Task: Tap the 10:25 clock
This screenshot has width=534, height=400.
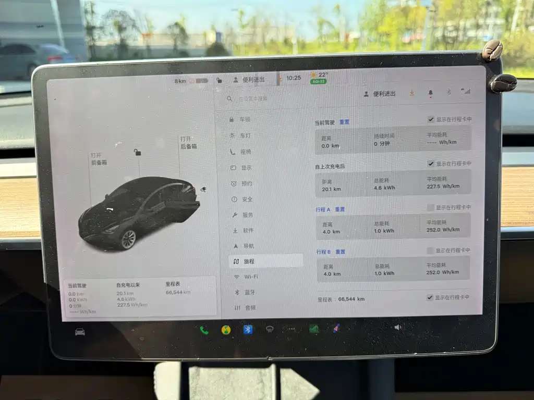Action: click(x=294, y=78)
